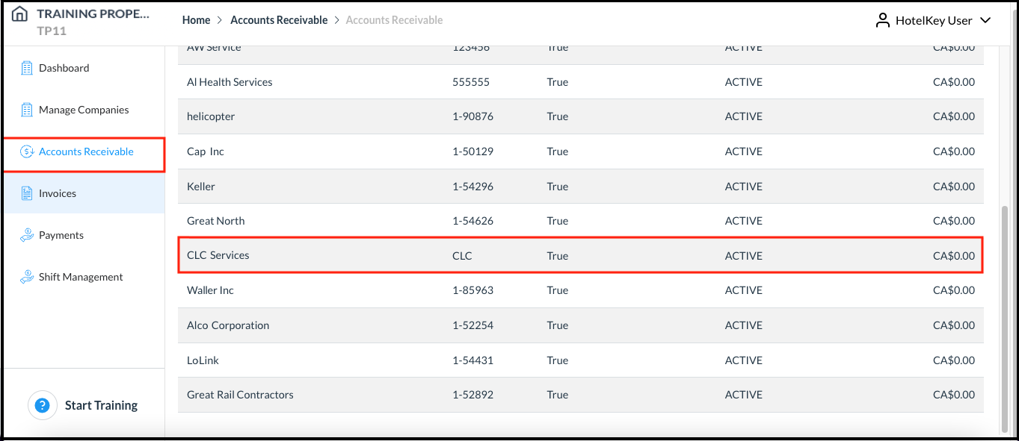Open the highlighted CLC Services company row

click(x=449, y=255)
